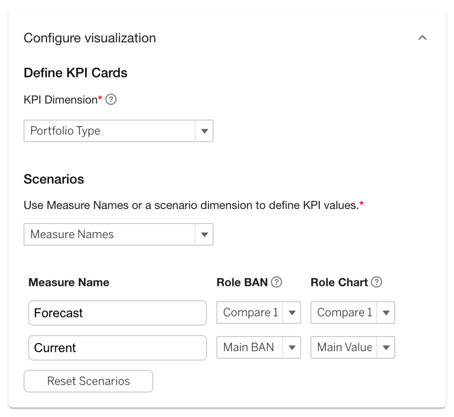Open the Main Value dropdown for Current
The image size is (454, 417).
tap(353, 347)
